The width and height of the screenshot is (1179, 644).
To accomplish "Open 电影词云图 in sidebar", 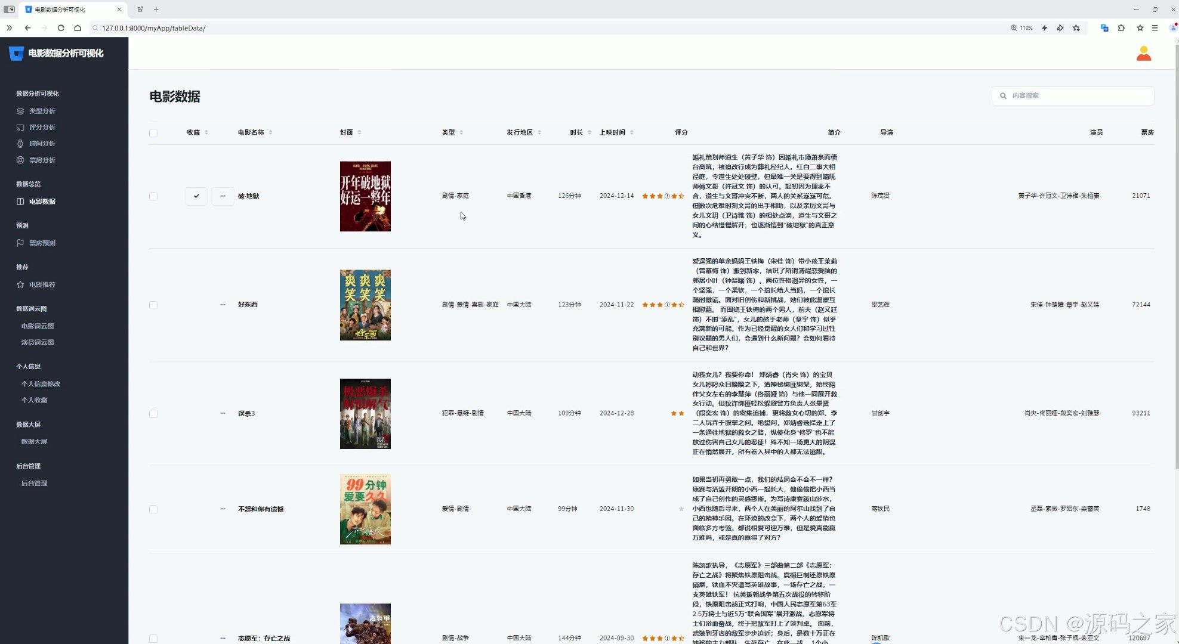I will pyautogui.click(x=38, y=326).
